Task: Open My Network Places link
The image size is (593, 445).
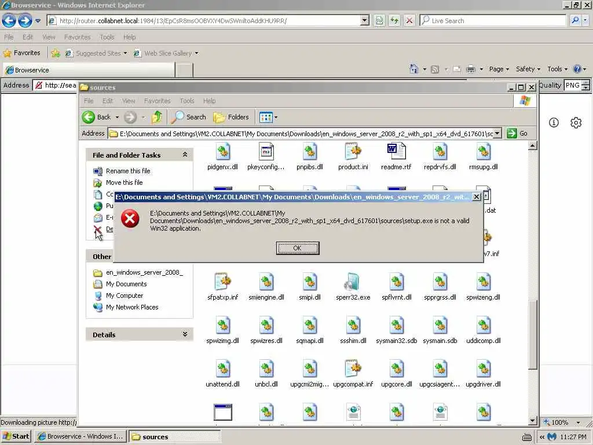Action: [x=132, y=307]
